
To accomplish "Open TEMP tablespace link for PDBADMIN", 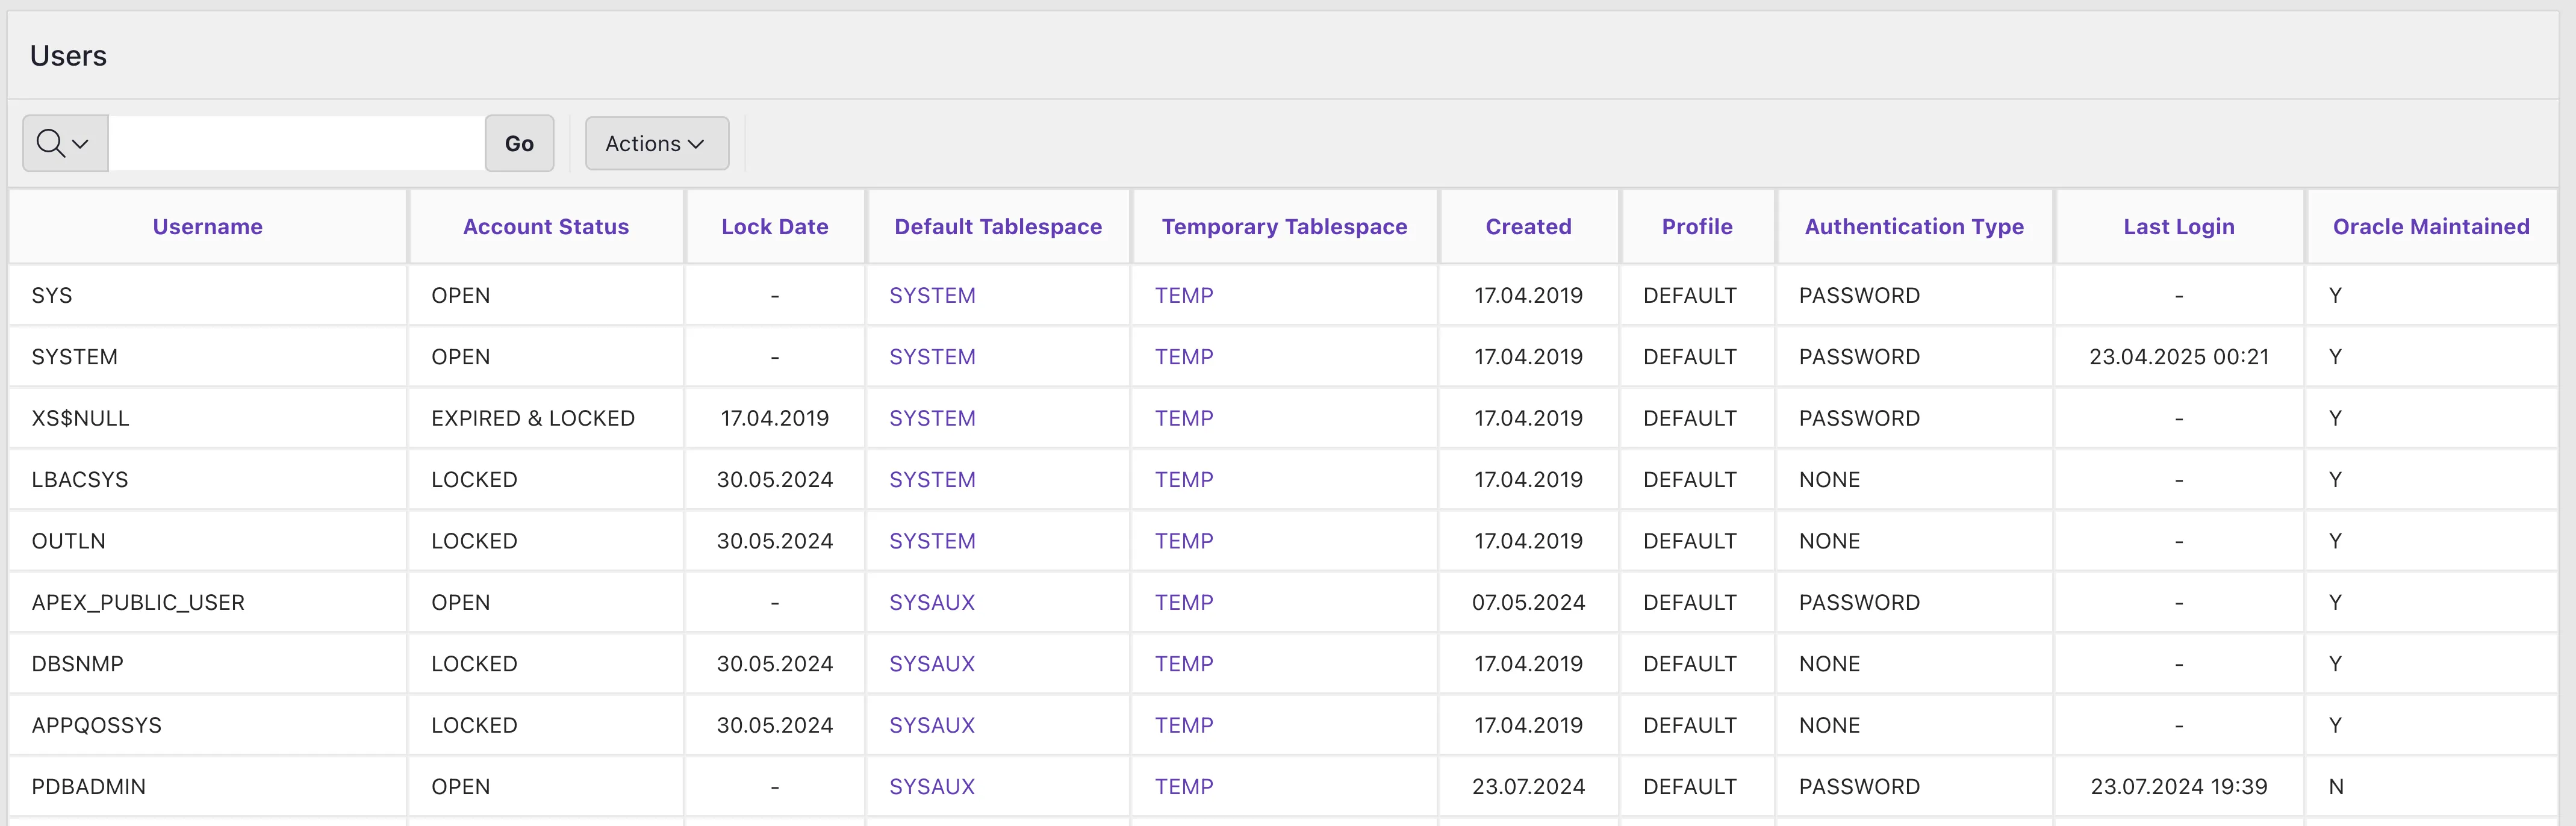I will (1183, 787).
